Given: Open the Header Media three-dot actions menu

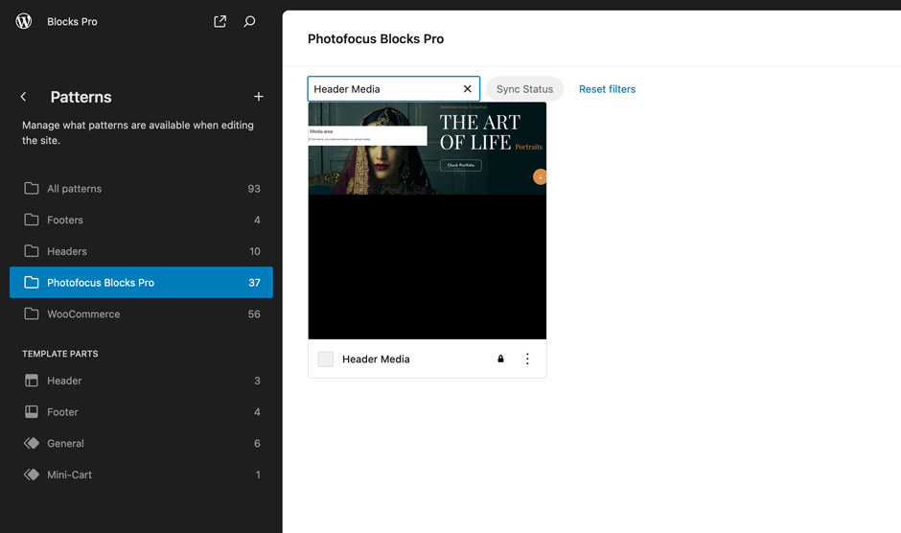Looking at the screenshot, I should click(527, 359).
